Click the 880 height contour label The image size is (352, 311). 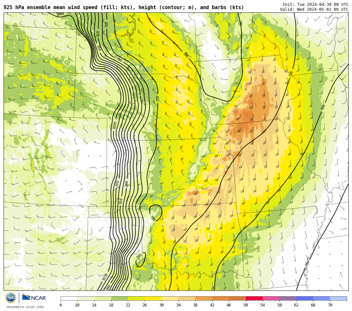tap(126, 184)
